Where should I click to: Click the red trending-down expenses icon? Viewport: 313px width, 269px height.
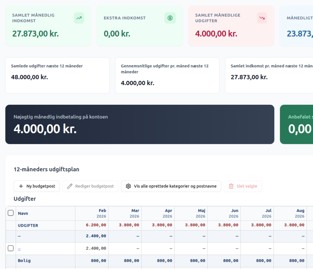click(x=262, y=18)
